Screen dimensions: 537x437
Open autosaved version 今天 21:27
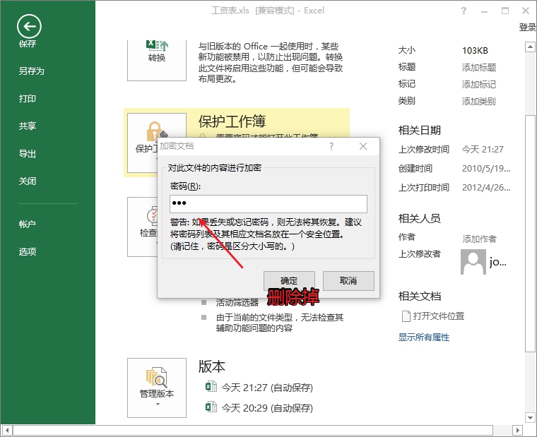(x=259, y=388)
